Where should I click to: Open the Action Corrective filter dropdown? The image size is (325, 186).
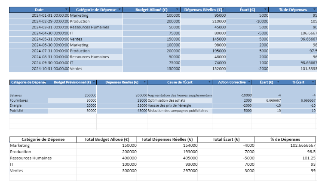(x=249, y=82)
